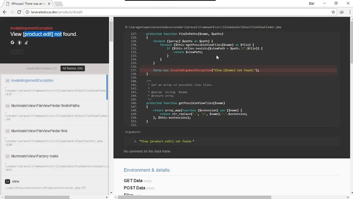Select frame 53 FileViewFinder find
The image size is (353, 199).
55,138
